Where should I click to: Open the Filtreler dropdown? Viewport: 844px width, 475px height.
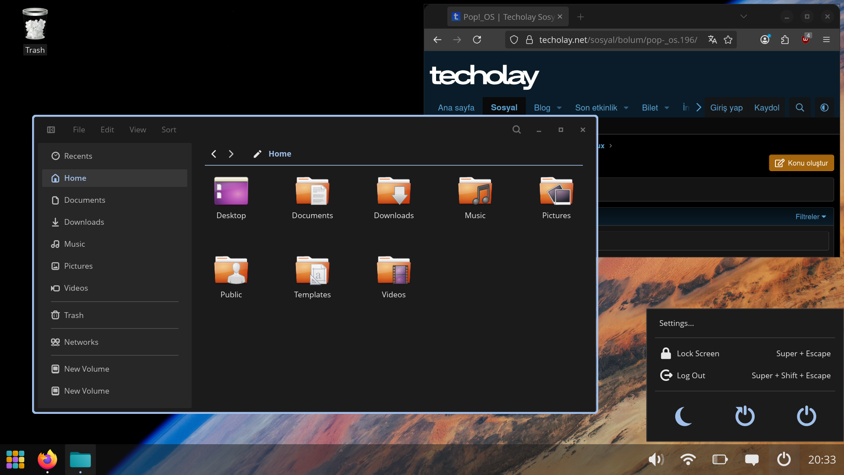coord(811,217)
